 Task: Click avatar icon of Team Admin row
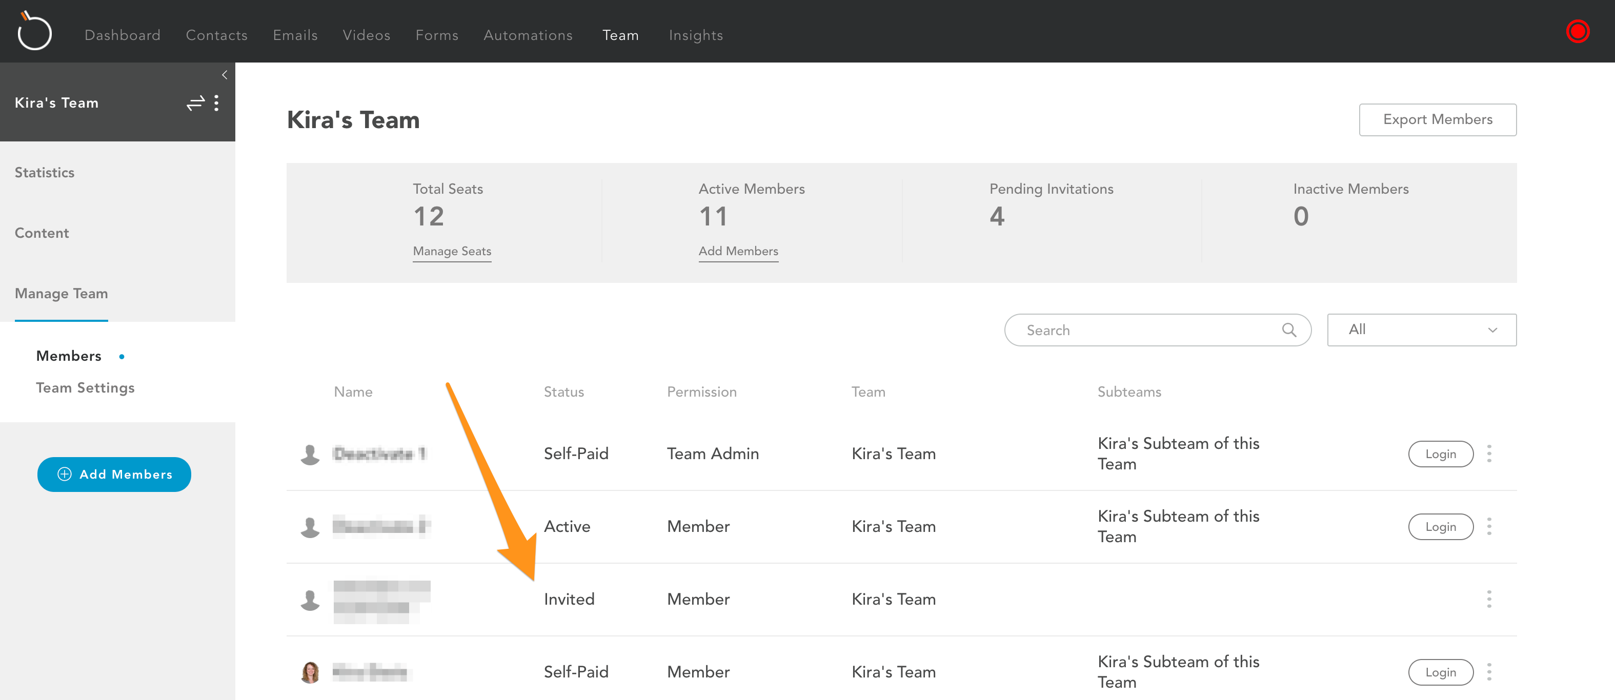pos(310,455)
